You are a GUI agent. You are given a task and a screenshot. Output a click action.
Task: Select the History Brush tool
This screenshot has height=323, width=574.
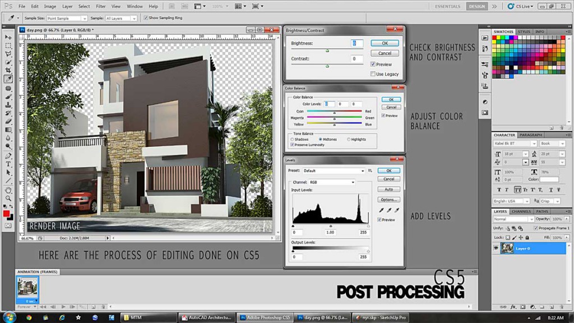click(8, 113)
